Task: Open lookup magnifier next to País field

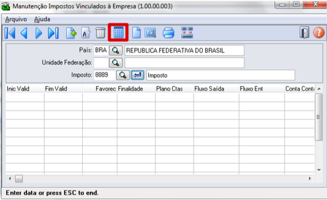Action: pyautogui.click(x=116, y=50)
